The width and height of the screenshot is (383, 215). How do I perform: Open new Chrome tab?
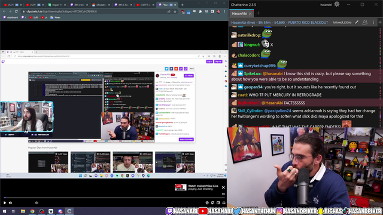(182, 5)
